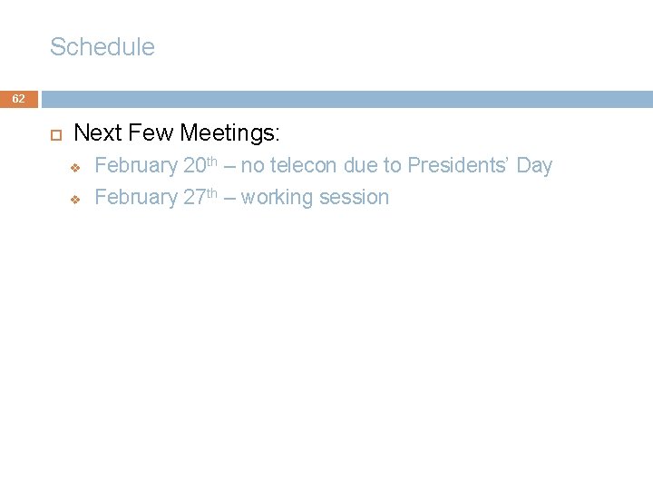Screen dimensions: 653x490
Task: Click the orange slide number 62 box
Action: tap(19, 99)
